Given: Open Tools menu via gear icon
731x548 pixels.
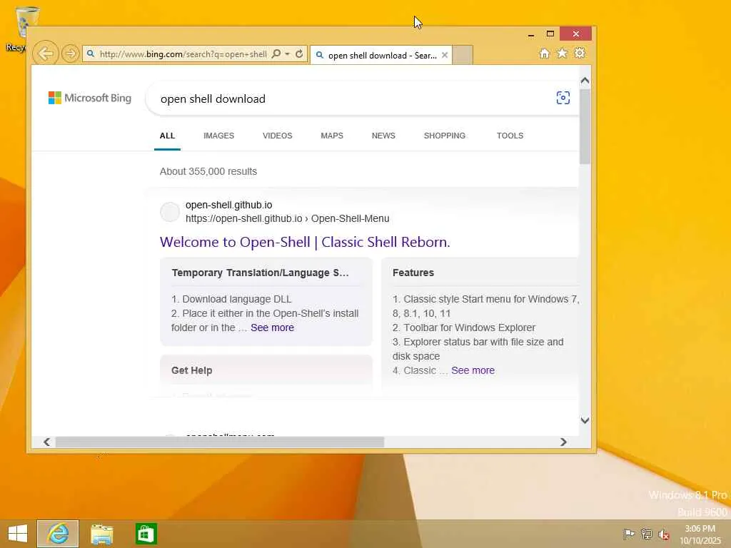Looking at the screenshot, I should pyautogui.click(x=580, y=53).
